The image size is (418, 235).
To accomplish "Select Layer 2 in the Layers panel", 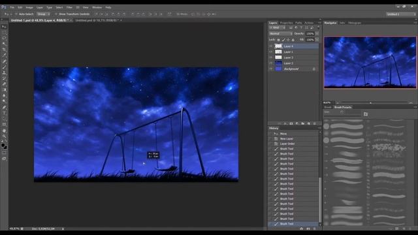I will click(x=293, y=63).
